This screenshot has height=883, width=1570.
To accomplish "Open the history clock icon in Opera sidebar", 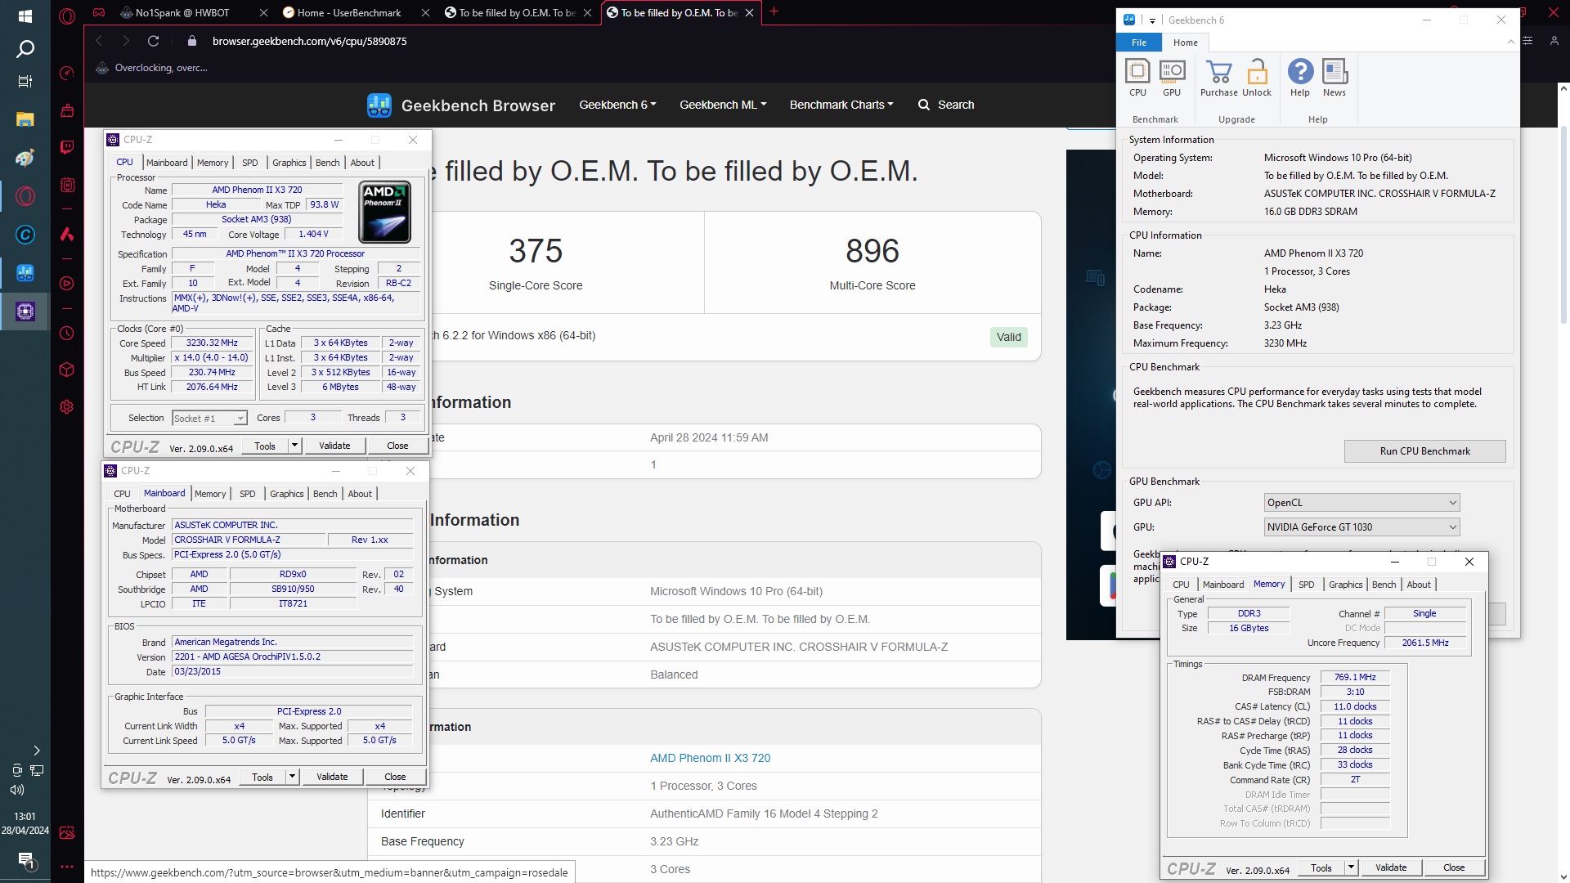I will (x=67, y=334).
